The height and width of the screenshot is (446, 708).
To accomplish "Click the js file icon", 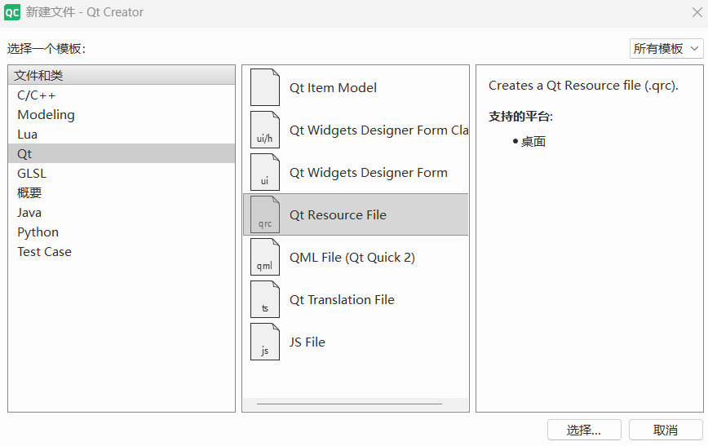I will pyautogui.click(x=265, y=342).
